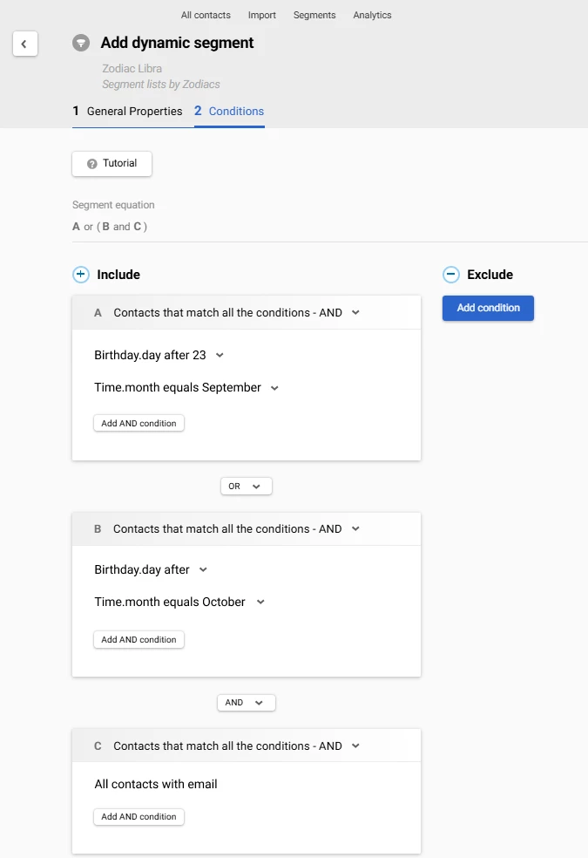Expand group C match conditions dropdown
This screenshot has width=588, height=858.
click(355, 746)
